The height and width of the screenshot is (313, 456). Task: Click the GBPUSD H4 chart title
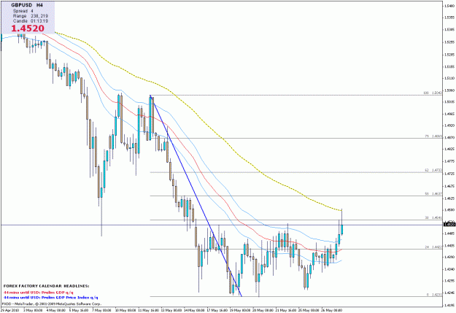(27, 5)
